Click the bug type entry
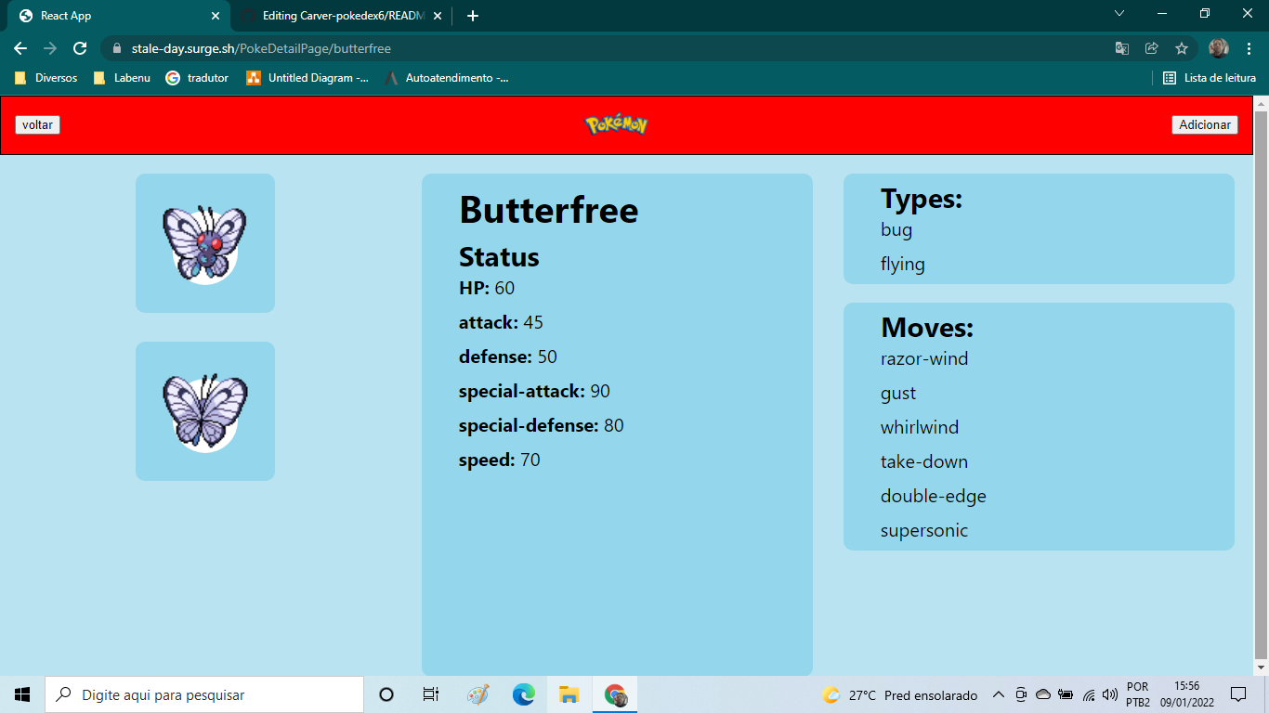This screenshot has height=713, width=1269. coord(896,230)
